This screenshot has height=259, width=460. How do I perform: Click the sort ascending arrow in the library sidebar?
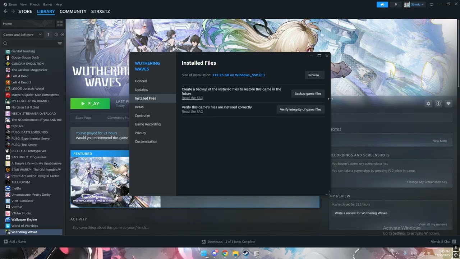48,35
